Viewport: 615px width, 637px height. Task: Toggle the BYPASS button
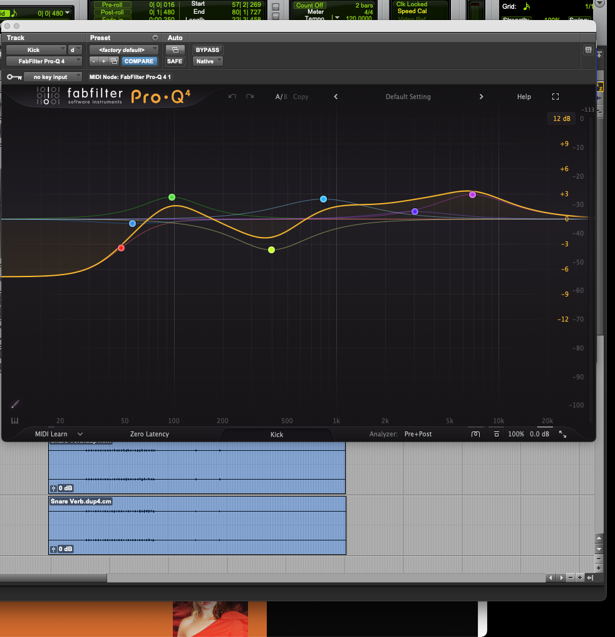pyautogui.click(x=207, y=50)
